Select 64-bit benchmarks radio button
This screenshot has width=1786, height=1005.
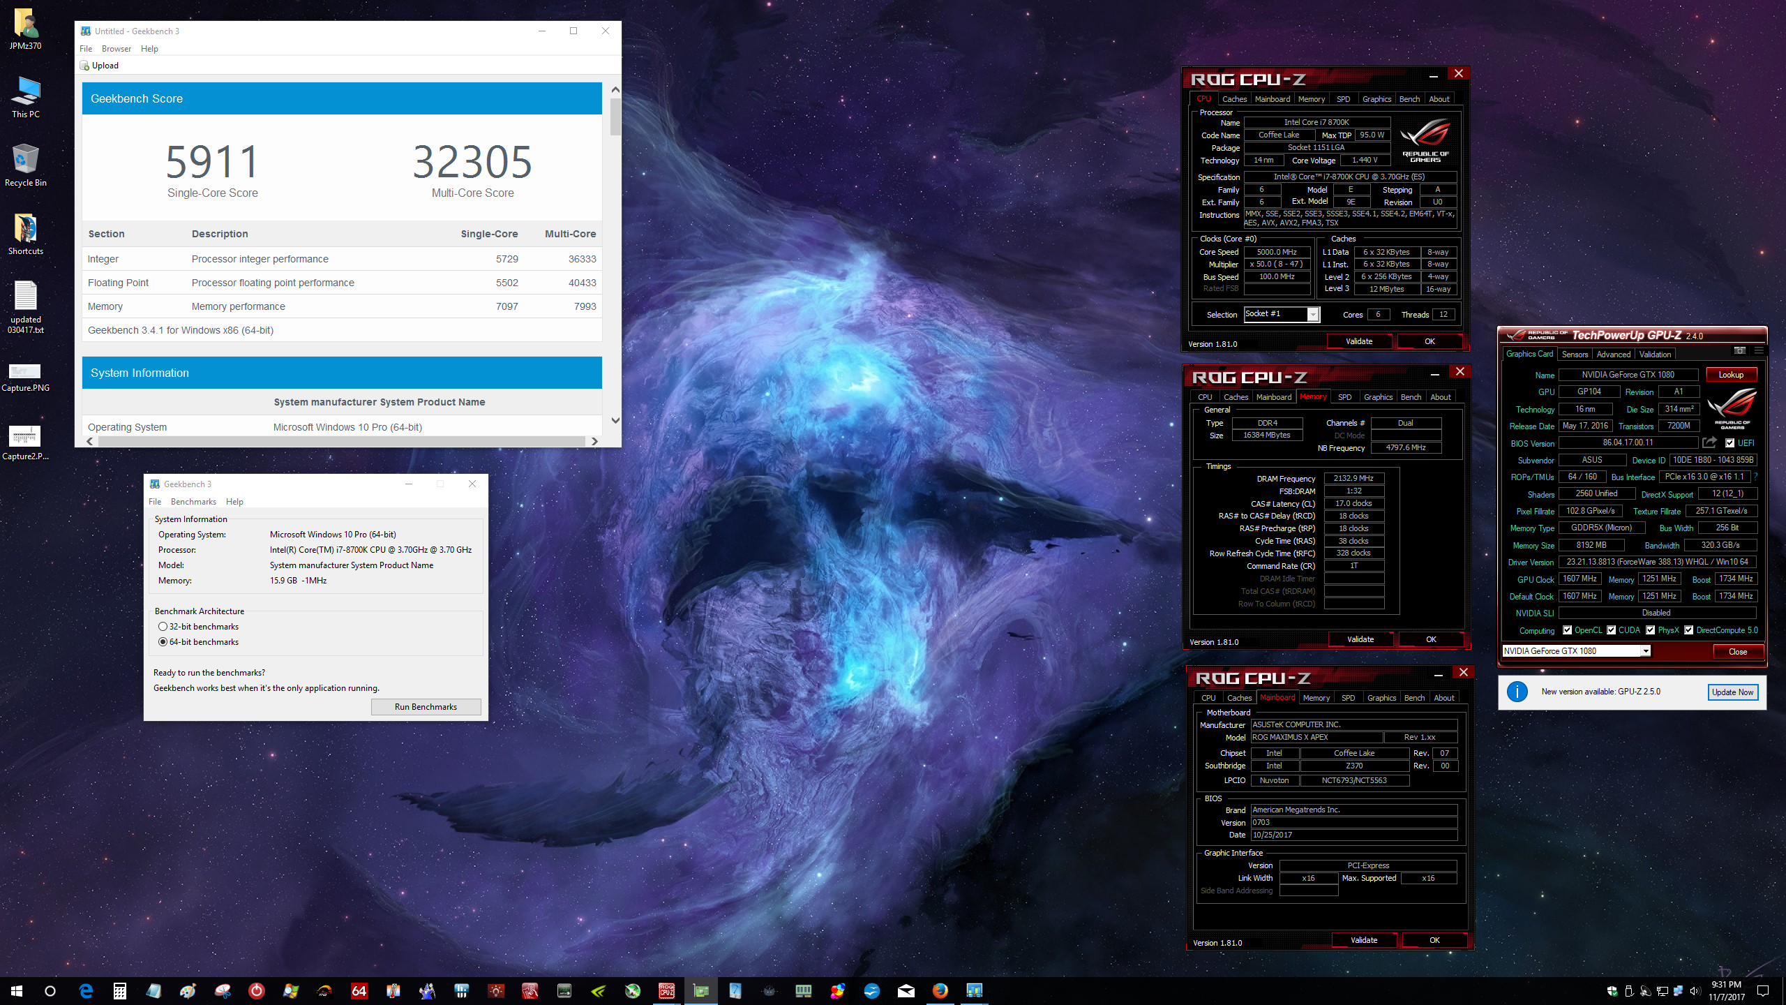pyautogui.click(x=163, y=642)
